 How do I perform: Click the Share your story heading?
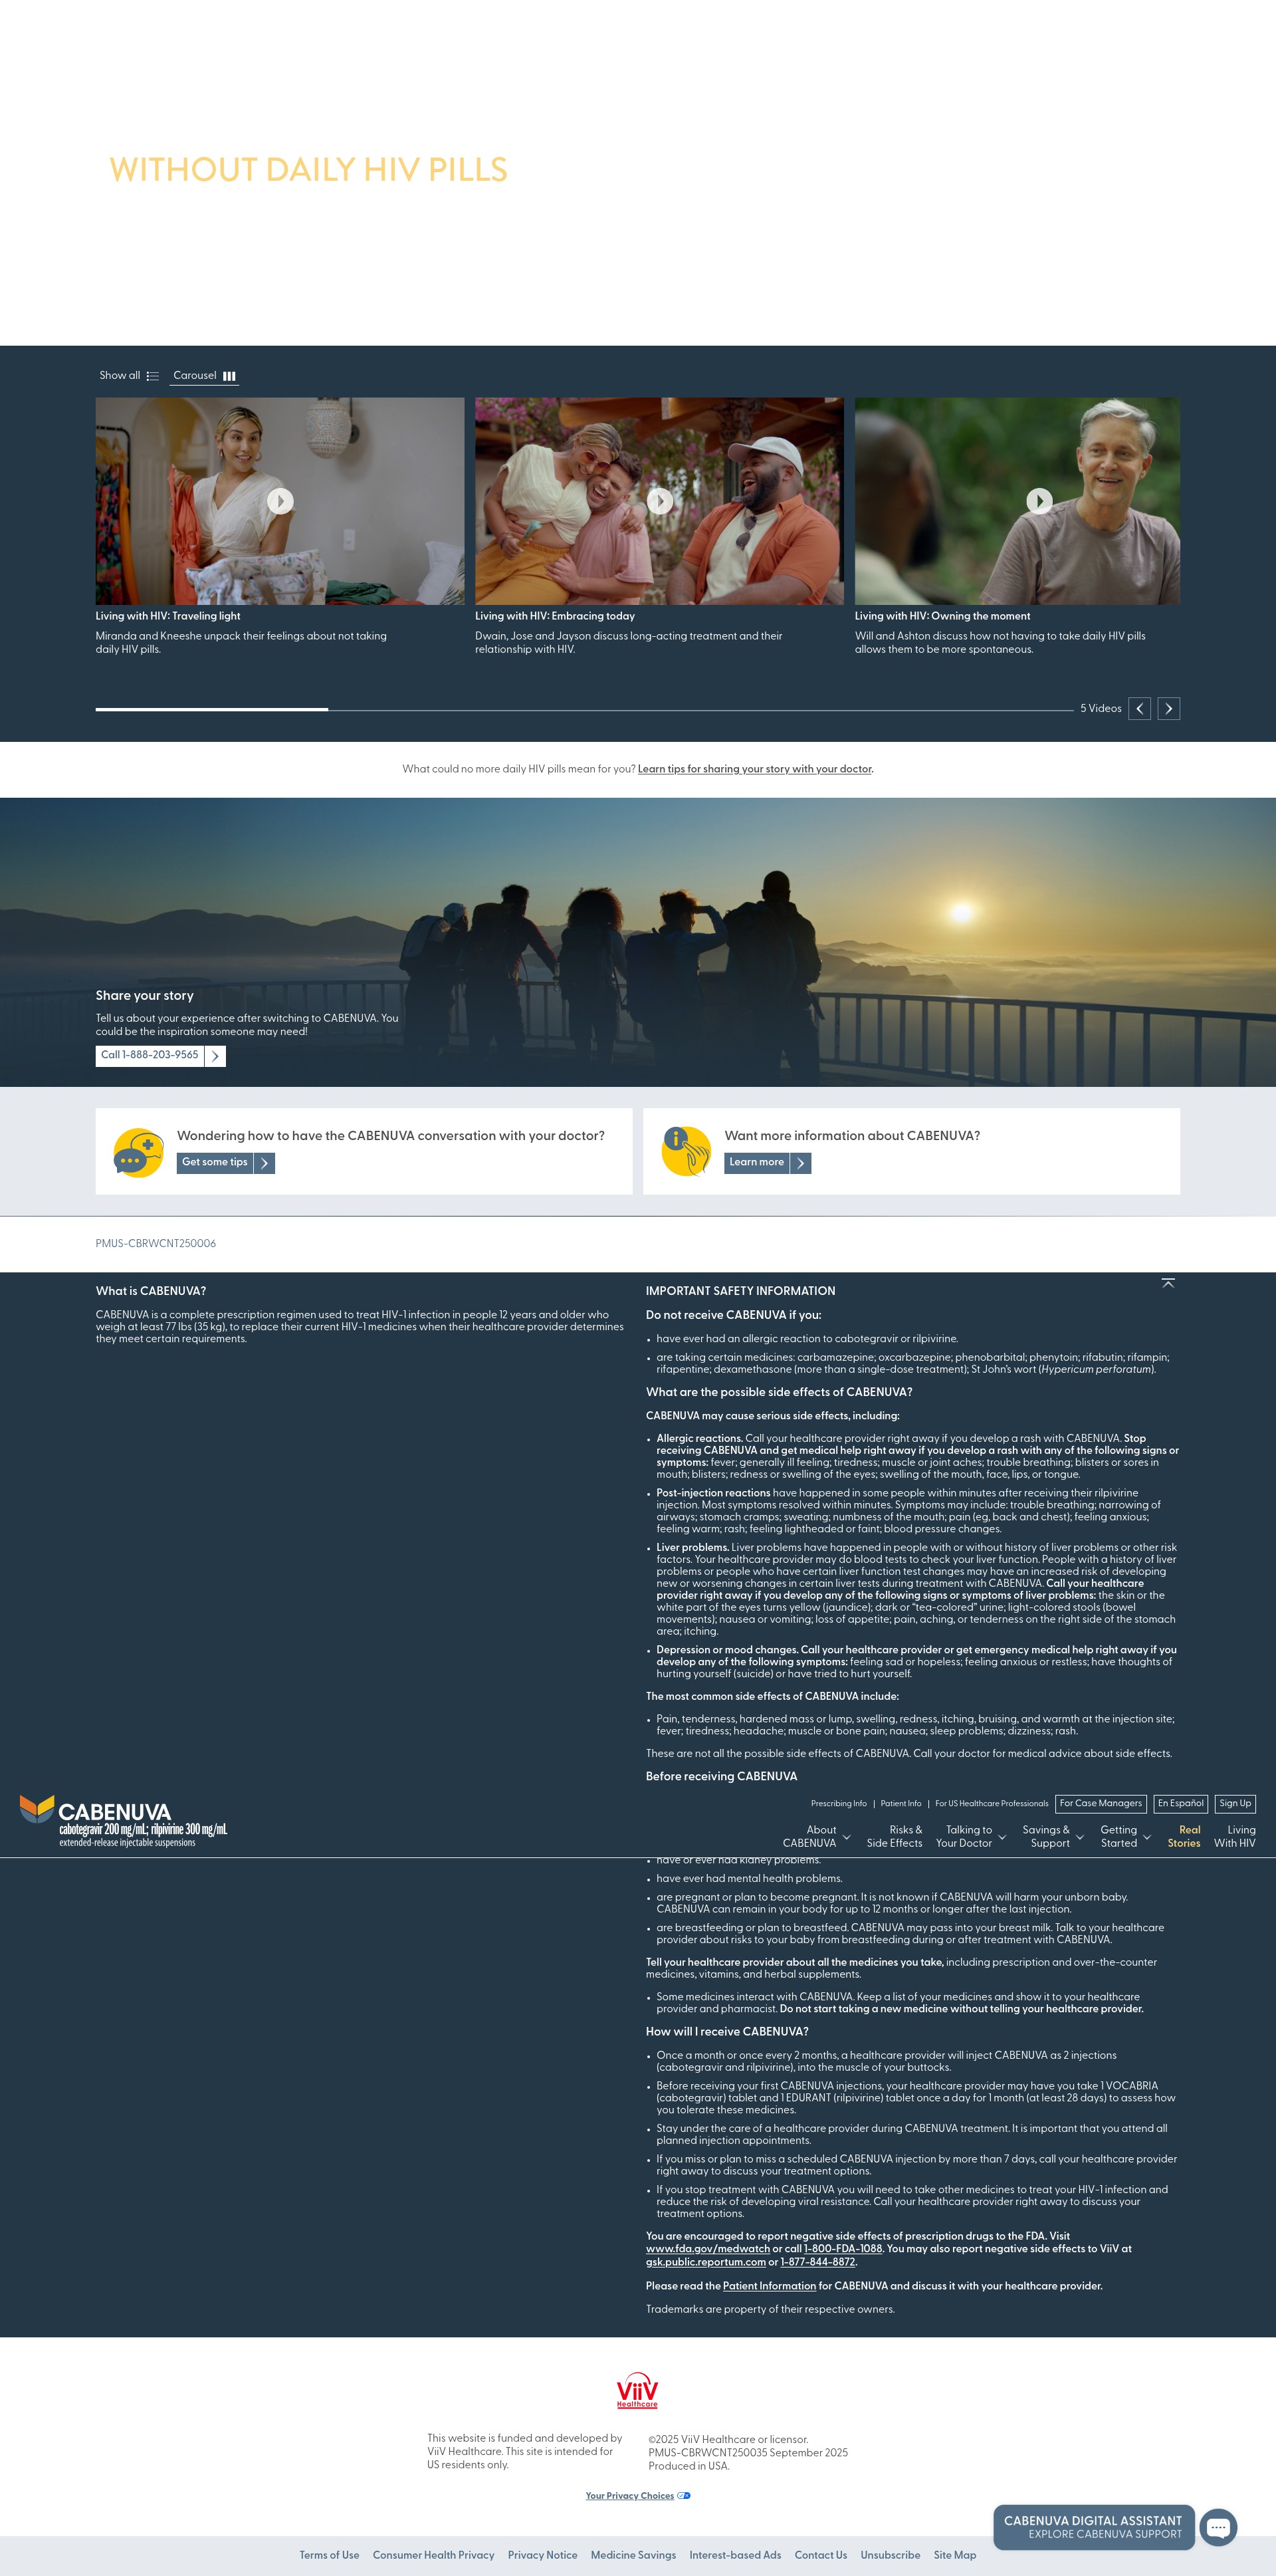[145, 996]
